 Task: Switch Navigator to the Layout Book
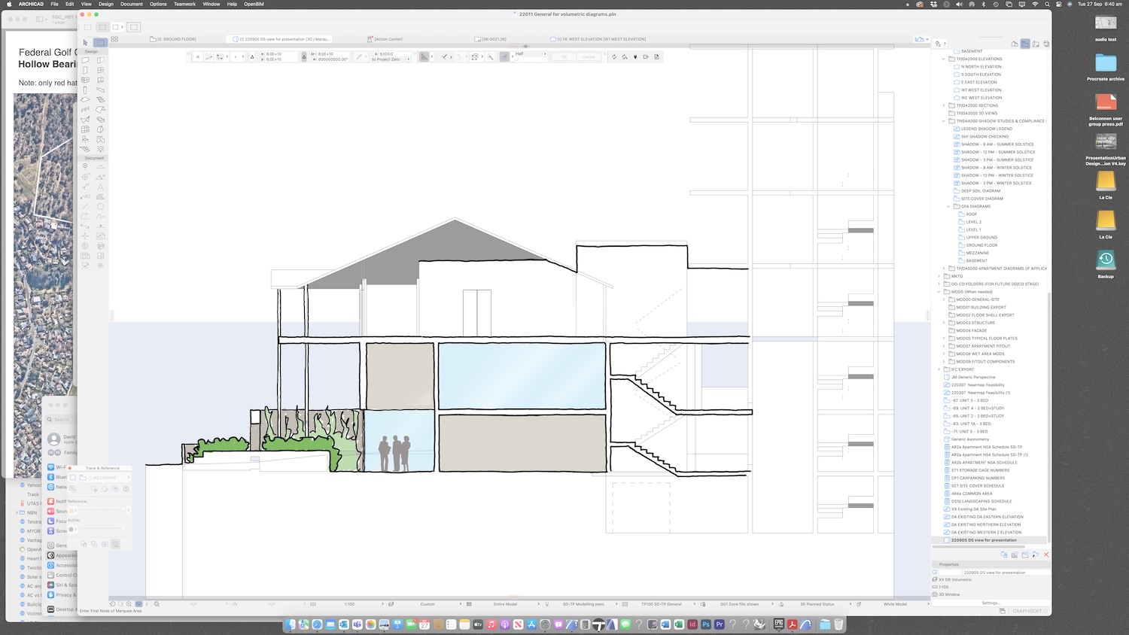[x=1036, y=44]
